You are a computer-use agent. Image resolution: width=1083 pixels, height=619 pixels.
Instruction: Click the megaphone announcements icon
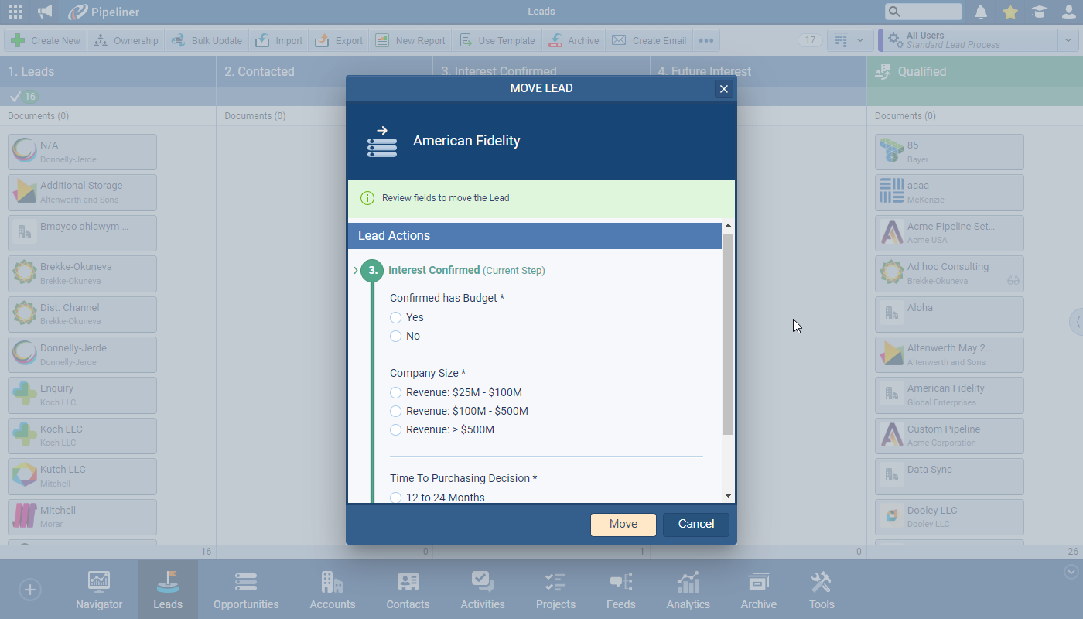click(45, 12)
